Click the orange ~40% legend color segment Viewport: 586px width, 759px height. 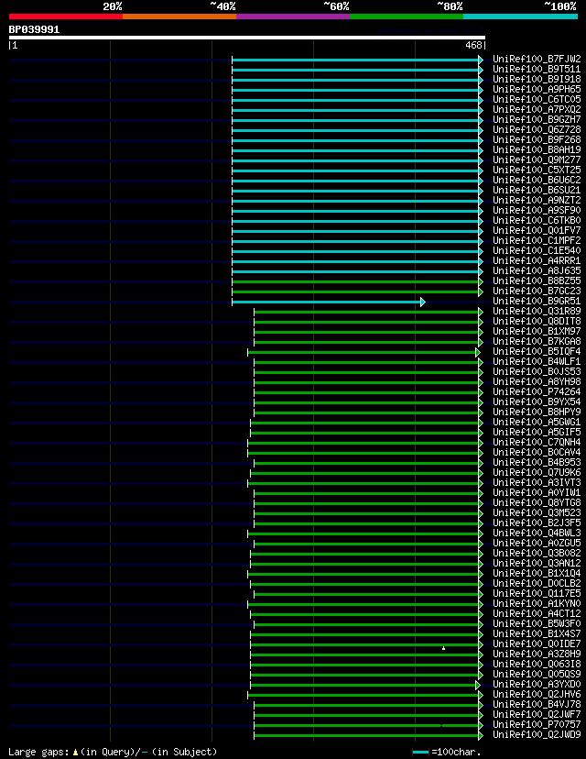pos(179,16)
